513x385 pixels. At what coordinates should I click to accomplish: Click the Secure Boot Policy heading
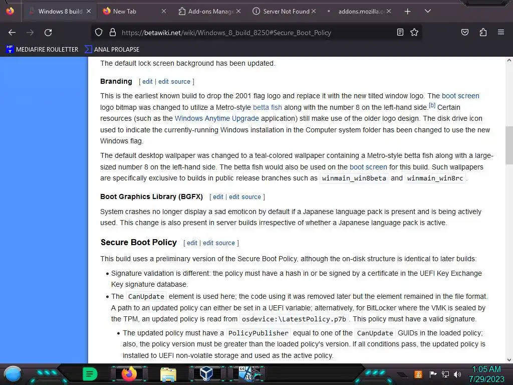point(138,242)
